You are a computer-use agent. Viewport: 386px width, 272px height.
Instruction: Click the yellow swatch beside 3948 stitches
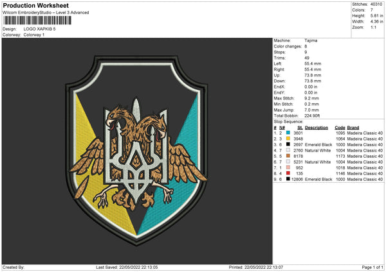point(288,139)
